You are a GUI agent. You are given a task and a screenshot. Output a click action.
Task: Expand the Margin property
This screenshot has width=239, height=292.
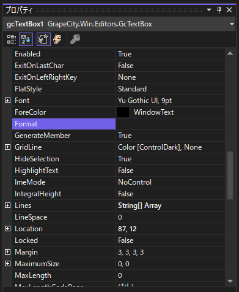pos(7,252)
